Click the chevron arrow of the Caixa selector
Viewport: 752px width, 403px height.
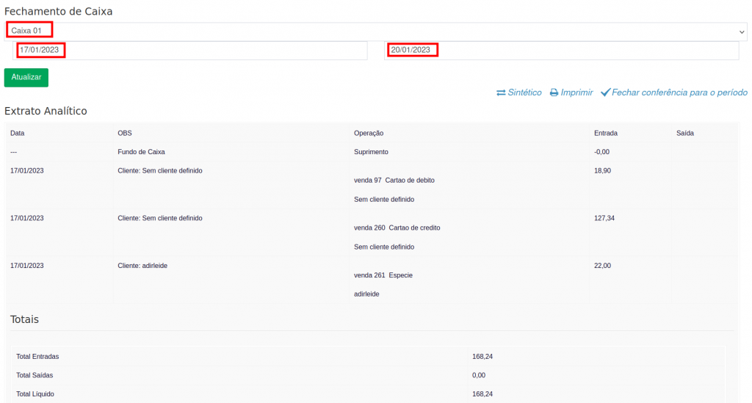pyautogui.click(x=742, y=32)
